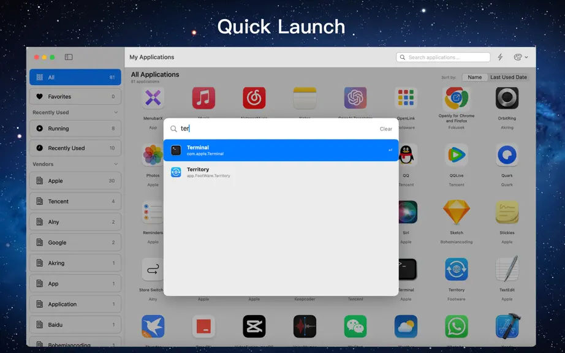Click the "My Applications" window title
565x353 pixels.
(152, 57)
